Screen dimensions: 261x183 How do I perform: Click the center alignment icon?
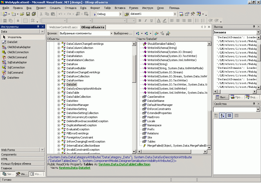click(178, 21)
